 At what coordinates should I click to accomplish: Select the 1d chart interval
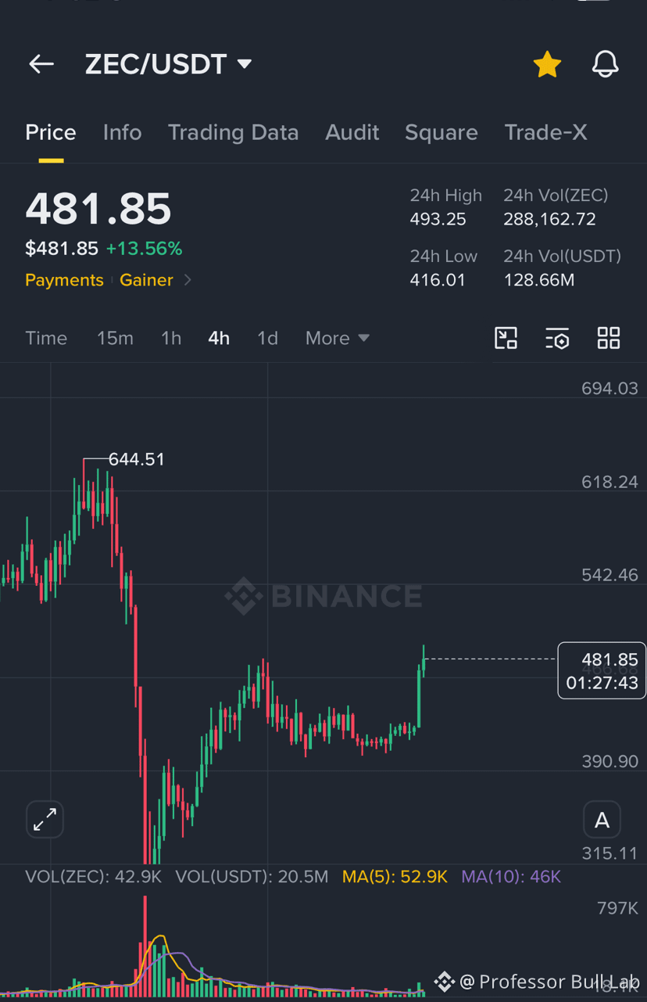267,338
